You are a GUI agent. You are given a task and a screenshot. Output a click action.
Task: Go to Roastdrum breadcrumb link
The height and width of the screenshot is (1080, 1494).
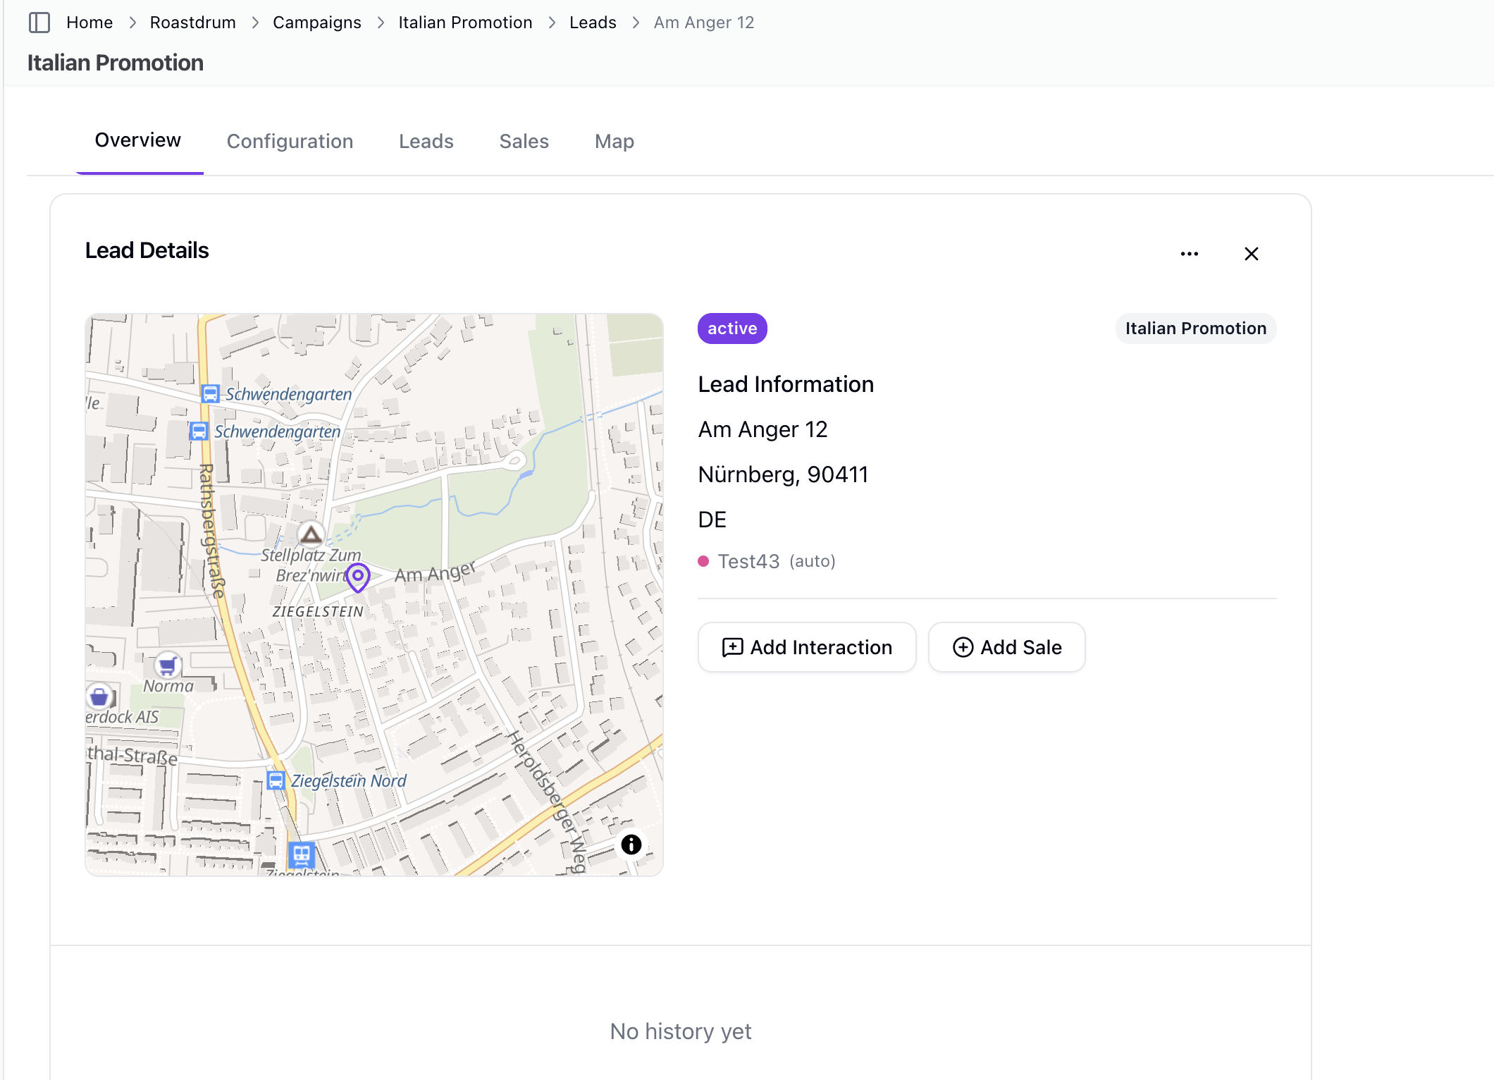(192, 23)
